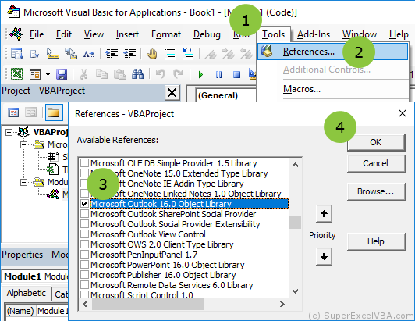415x321 pixels.
Task: Check Microsoft Publisher 16.0 Object Library
Action: pyautogui.click(x=84, y=275)
